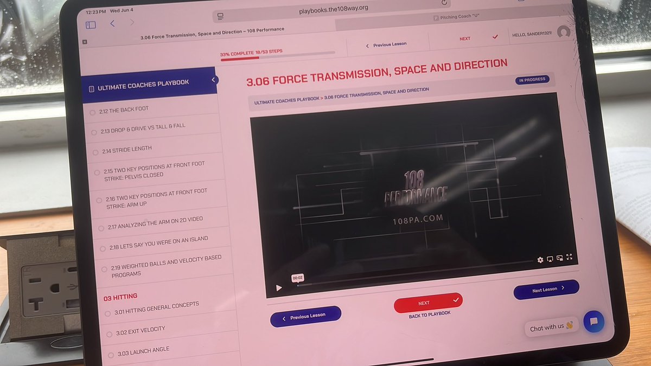Open lesson 2.18 Lets Say You Were on an Island
The height and width of the screenshot is (366, 651).
(x=159, y=243)
